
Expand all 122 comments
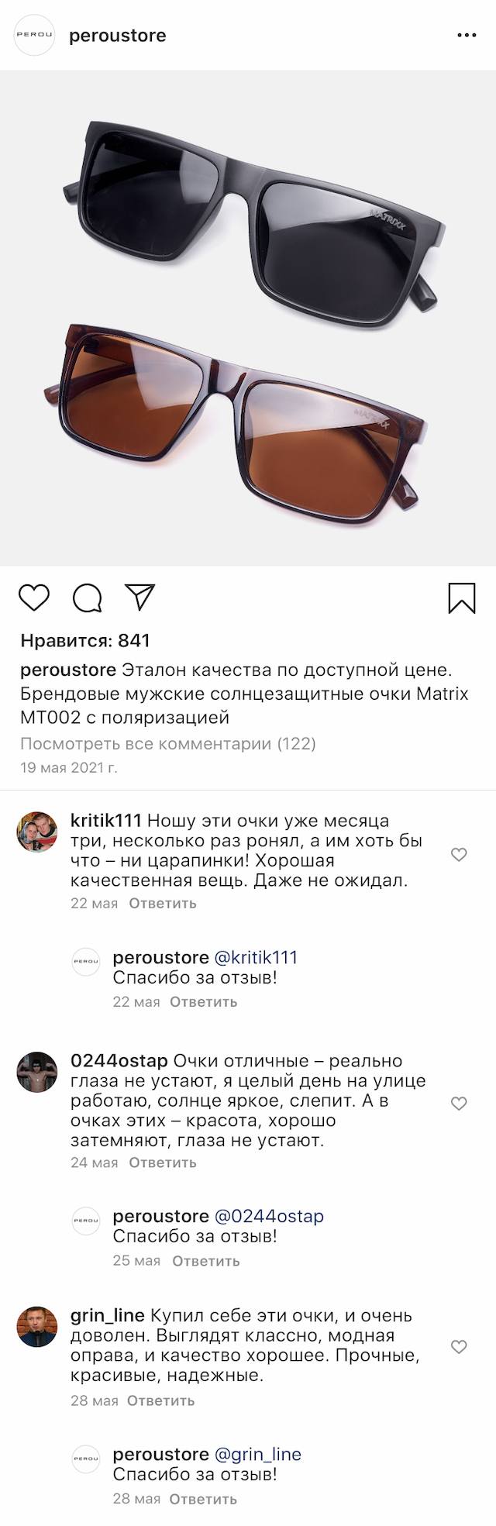click(168, 744)
